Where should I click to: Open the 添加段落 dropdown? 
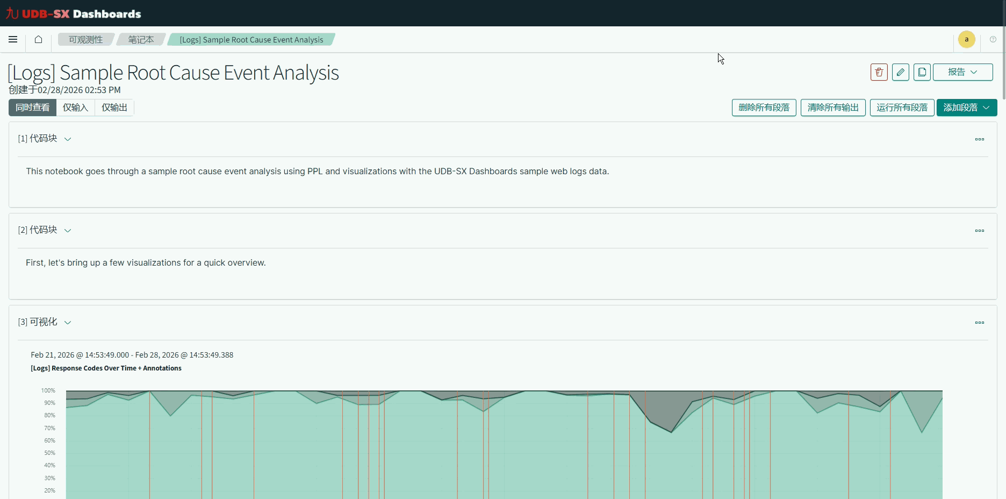click(x=966, y=108)
